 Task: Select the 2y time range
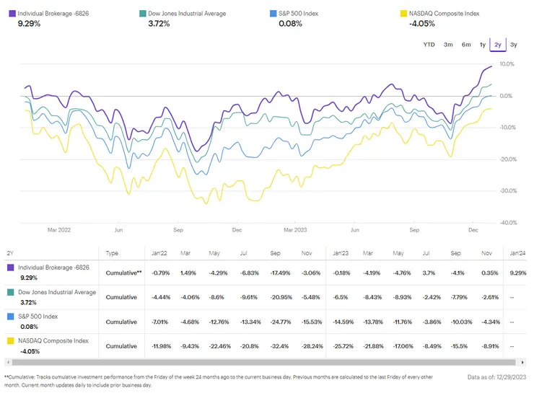tap(498, 45)
